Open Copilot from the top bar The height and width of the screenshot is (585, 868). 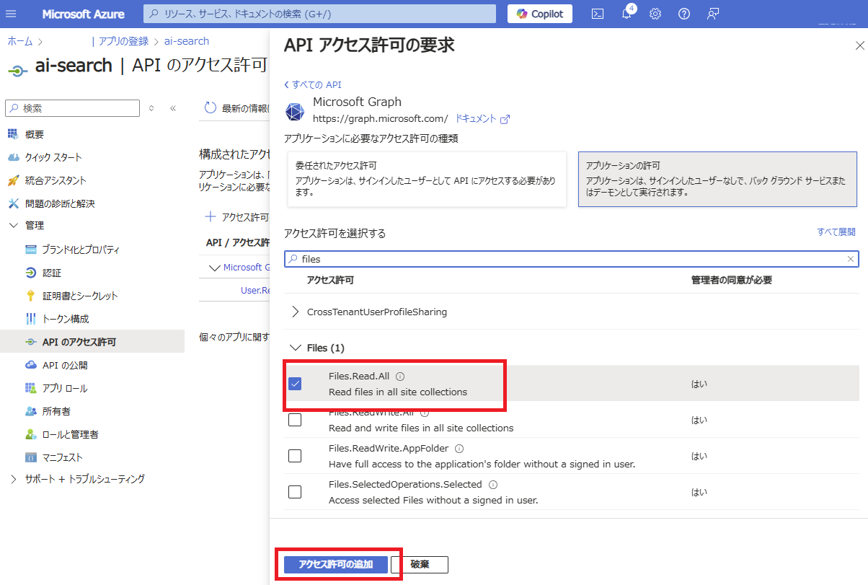pyautogui.click(x=539, y=13)
